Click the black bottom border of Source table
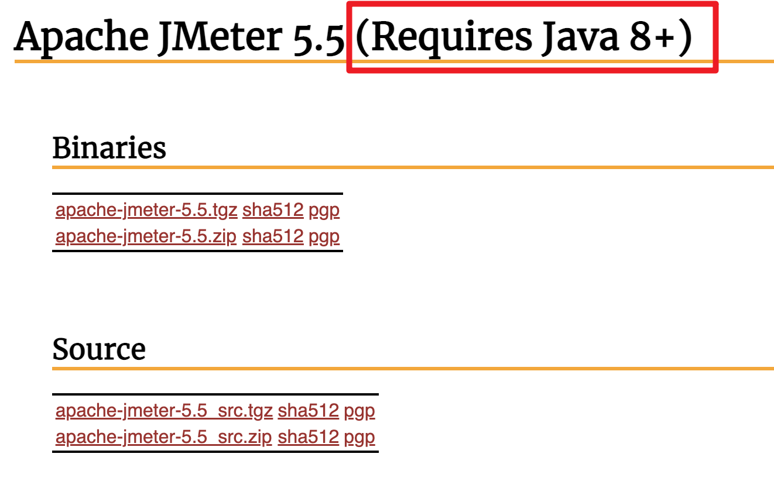Image resolution: width=774 pixels, height=488 pixels. point(215,451)
